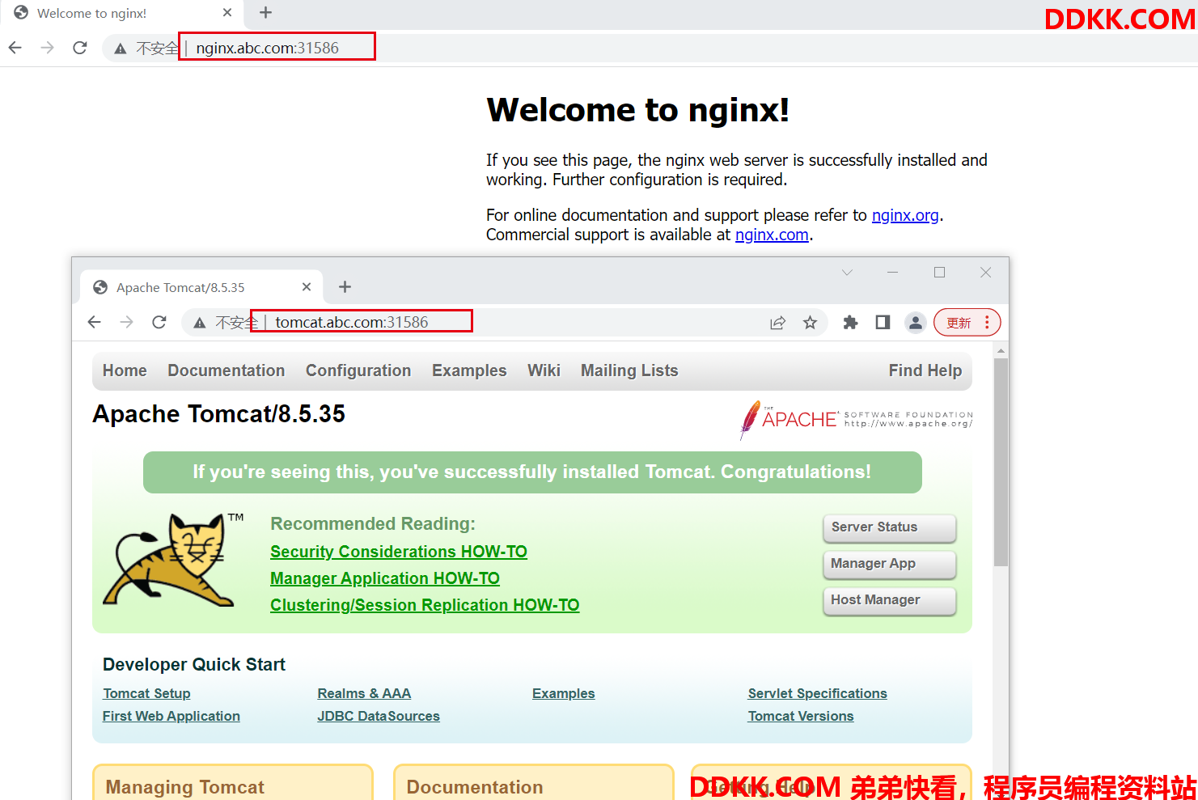
Task: Open Mailing Lists in the Tomcat nav bar
Action: pos(629,370)
